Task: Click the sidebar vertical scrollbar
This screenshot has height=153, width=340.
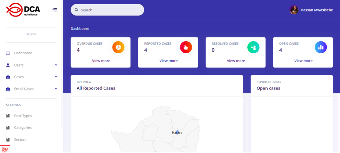Action: [x=62, y=65]
